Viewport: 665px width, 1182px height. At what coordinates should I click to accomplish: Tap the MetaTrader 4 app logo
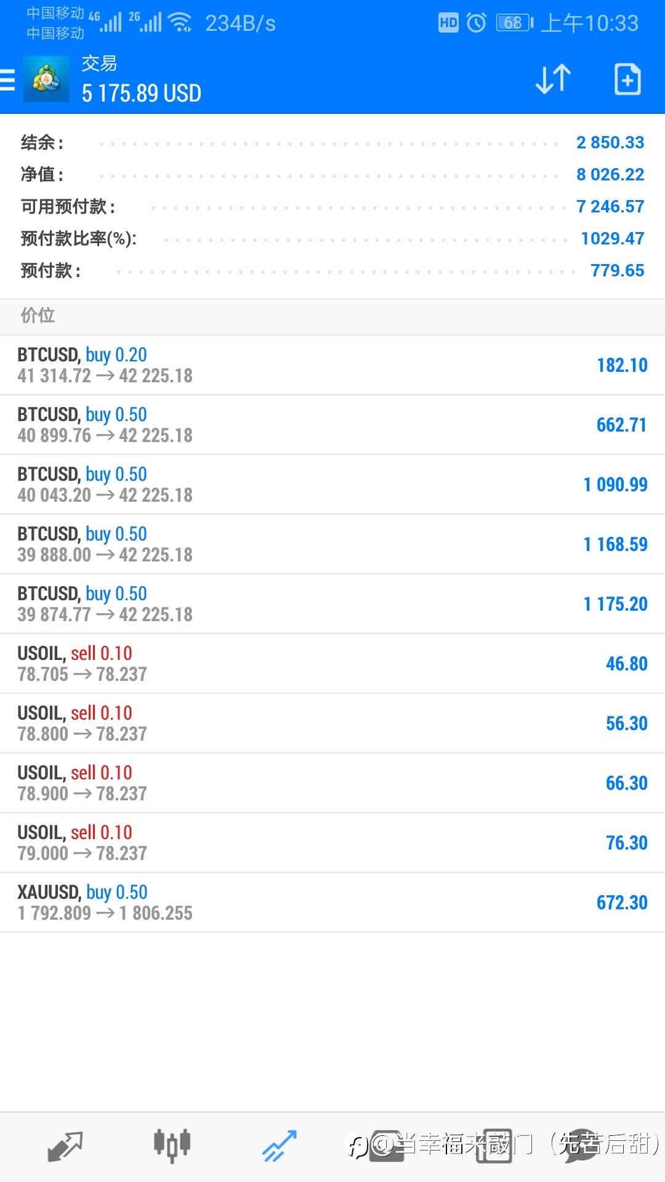[x=46, y=79]
